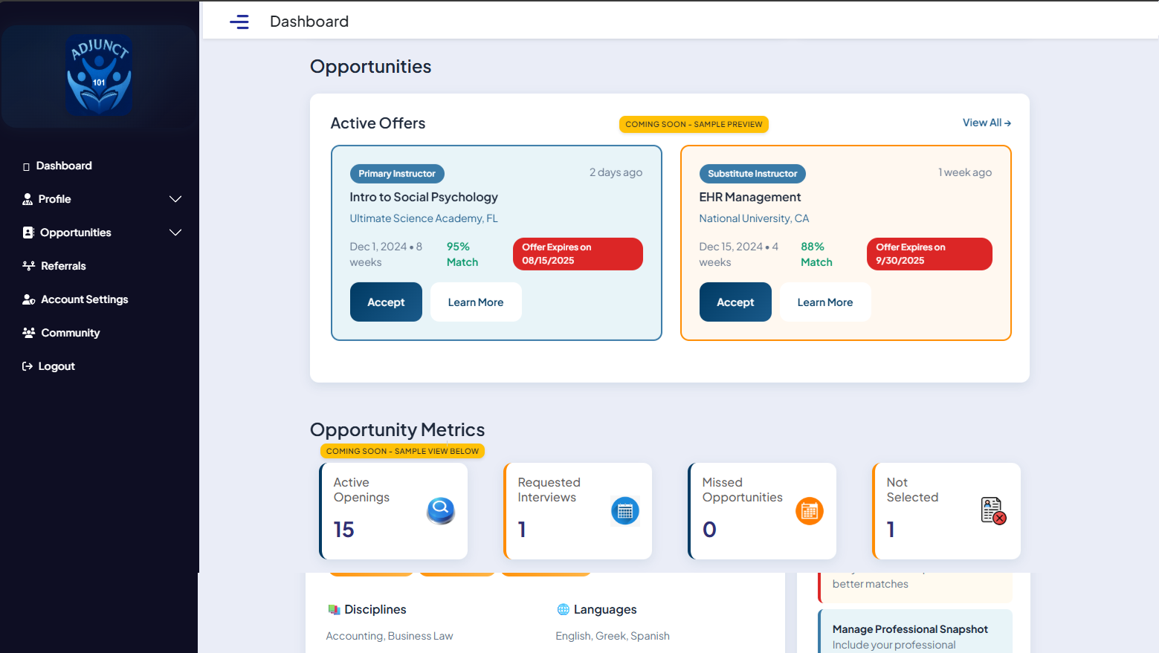
Task: Click the Adjunct 101 logo
Action: 99,75
